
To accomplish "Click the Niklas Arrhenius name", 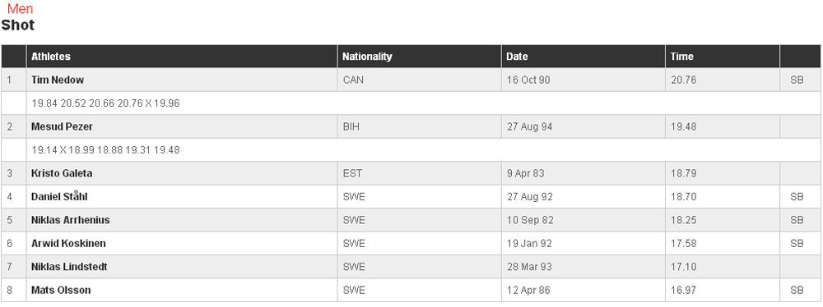I will click(x=70, y=220).
